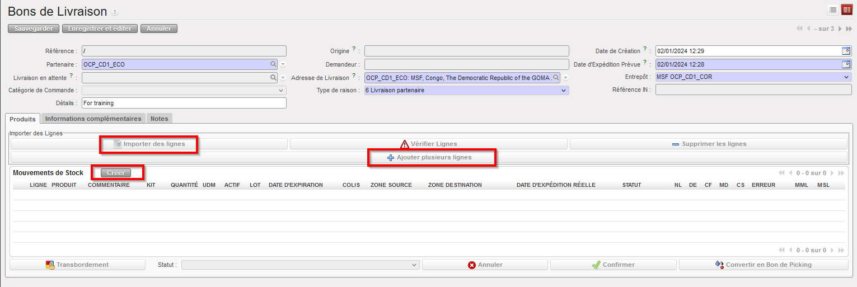Go to next record arrow at top

840,29
